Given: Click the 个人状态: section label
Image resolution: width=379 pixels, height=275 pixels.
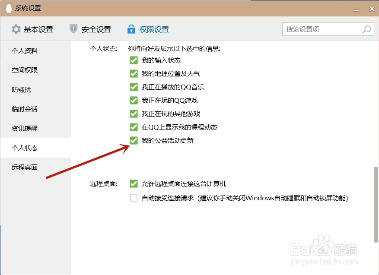Looking at the screenshot, I should (x=103, y=49).
